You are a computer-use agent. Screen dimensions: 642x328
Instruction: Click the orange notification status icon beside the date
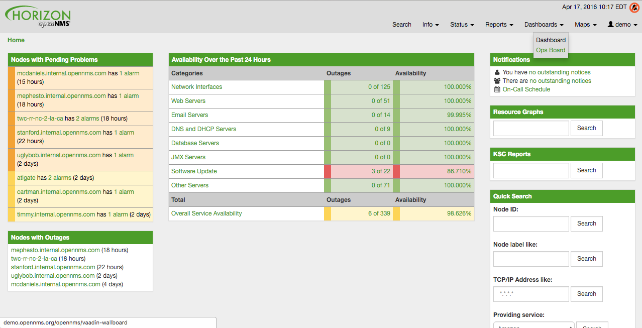[x=634, y=8]
